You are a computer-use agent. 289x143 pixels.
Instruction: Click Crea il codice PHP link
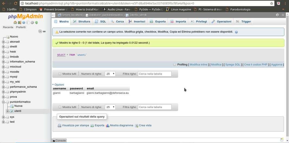coord(256,65)
